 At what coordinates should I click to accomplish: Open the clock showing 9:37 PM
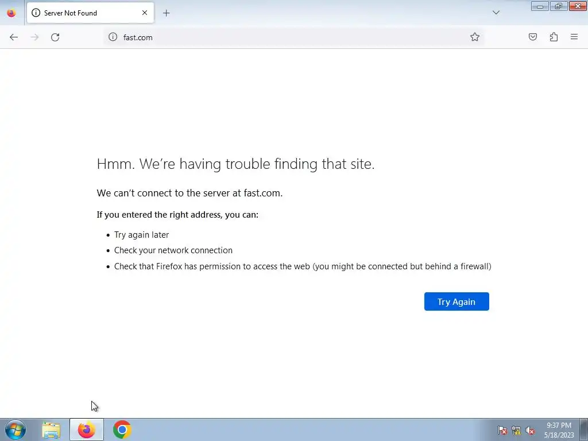click(x=559, y=430)
